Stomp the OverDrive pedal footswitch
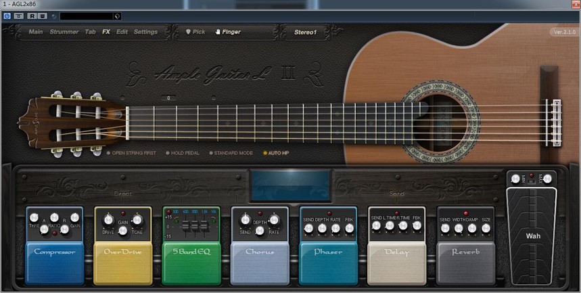Viewport: 581px width, 293px height. tap(122, 264)
